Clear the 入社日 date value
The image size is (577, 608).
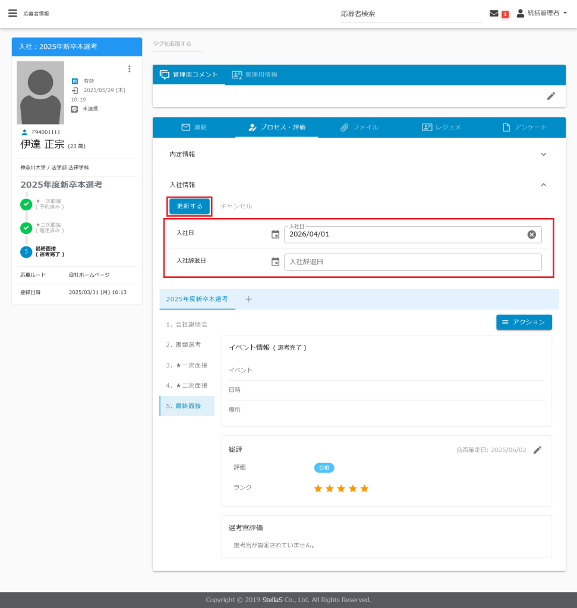tap(531, 235)
